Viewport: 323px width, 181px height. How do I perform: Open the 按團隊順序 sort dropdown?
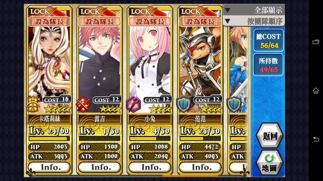coord(254,21)
